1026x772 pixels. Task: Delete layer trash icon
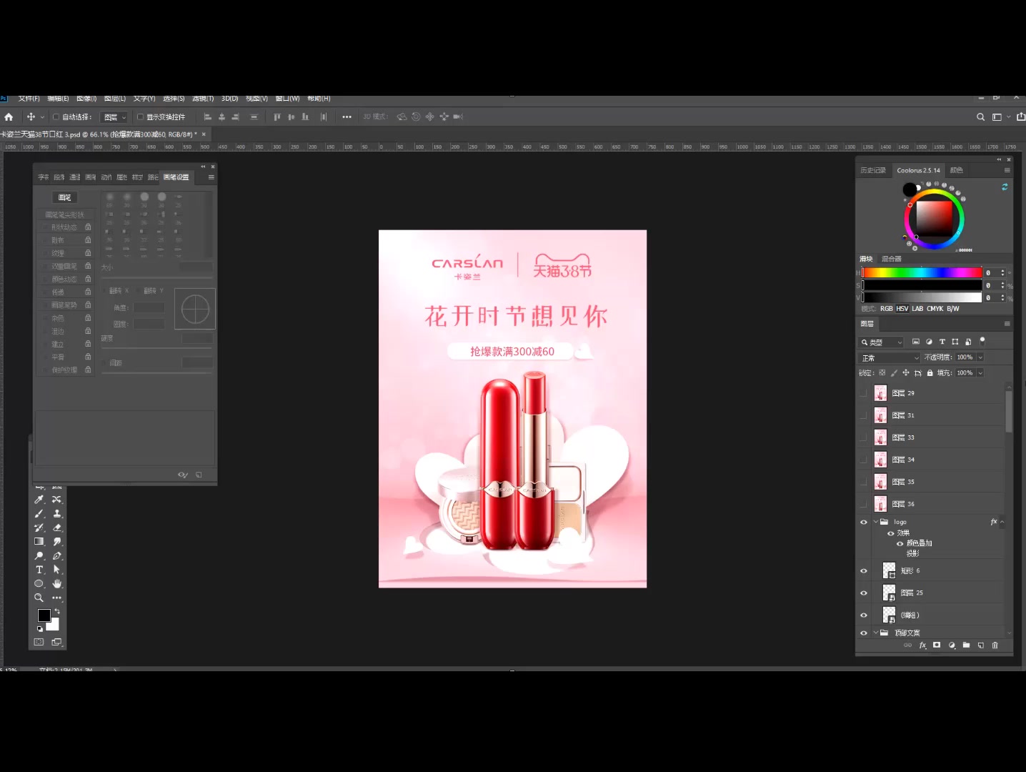[995, 645]
